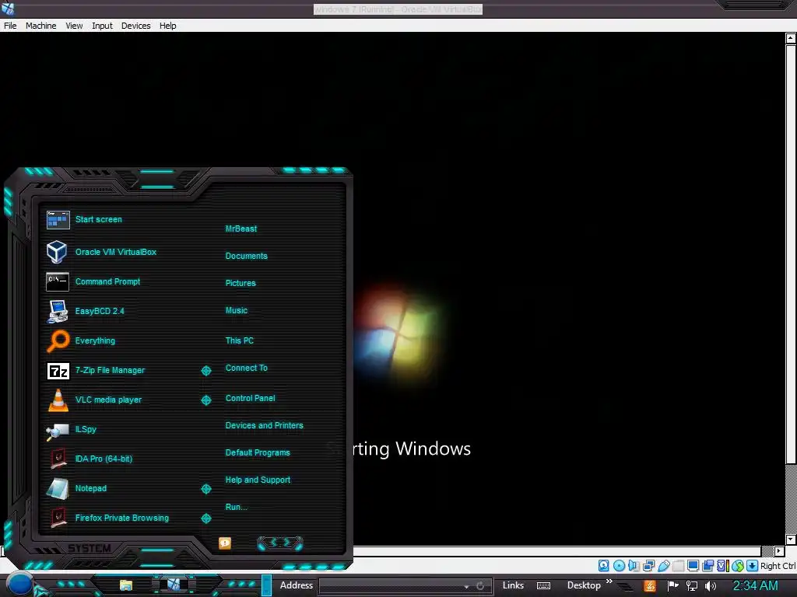Open Control Panel from start menu
Viewport: 797px width, 597px height.
(250, 398)
